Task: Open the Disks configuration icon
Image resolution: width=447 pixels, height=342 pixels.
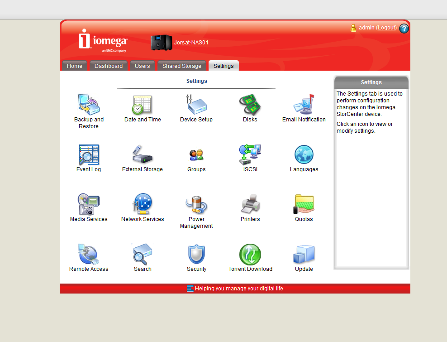Action: [x=250, y=105]
